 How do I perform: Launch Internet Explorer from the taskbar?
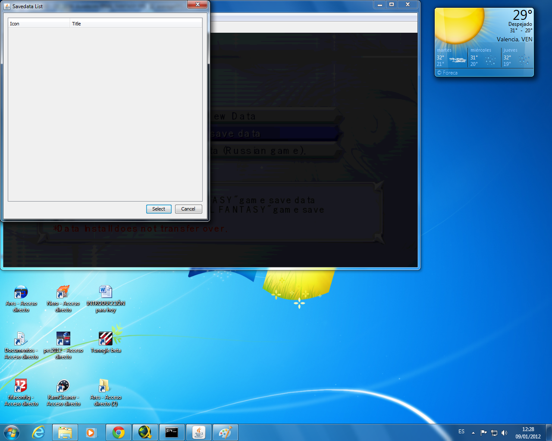39,432
